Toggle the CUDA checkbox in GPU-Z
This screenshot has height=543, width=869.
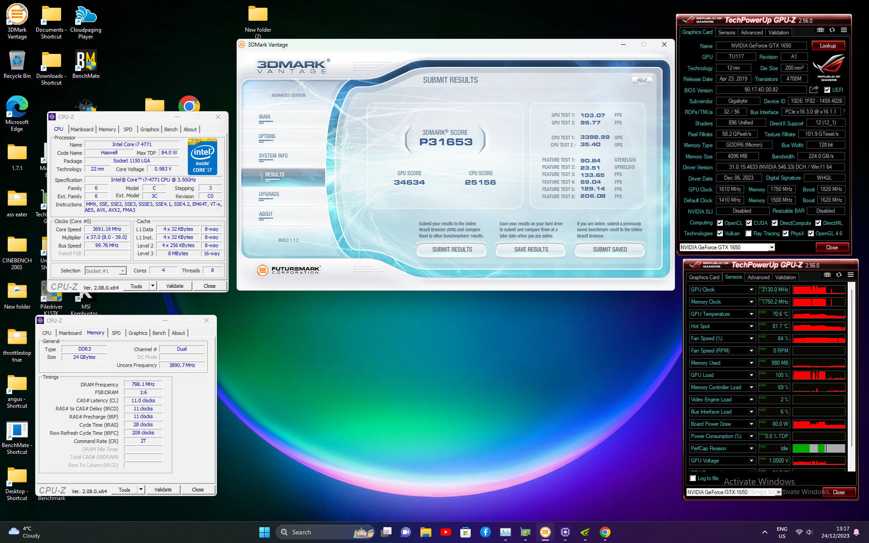tap(749, 223)
